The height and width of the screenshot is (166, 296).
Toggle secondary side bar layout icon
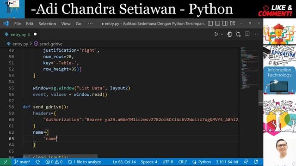tap(225, 24)
